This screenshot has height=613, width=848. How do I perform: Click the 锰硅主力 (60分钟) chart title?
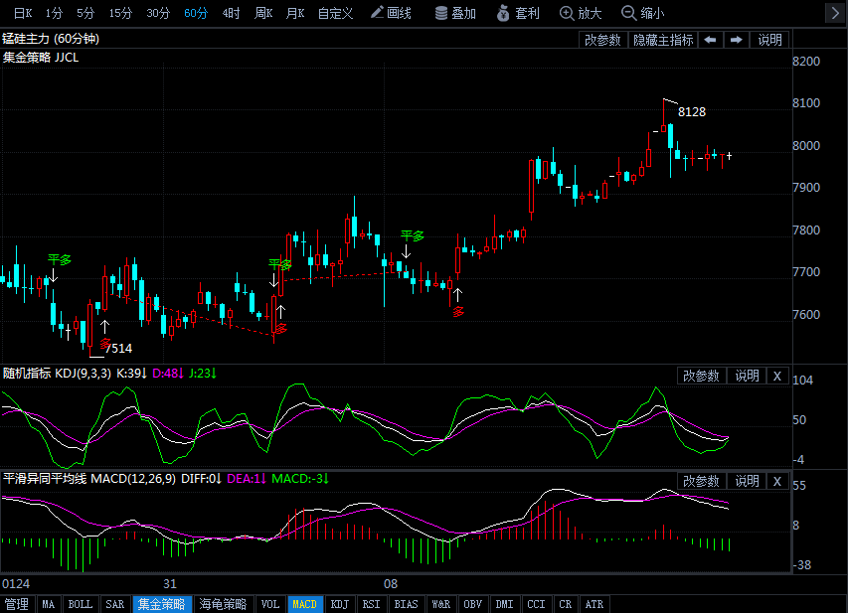(51, 39)
